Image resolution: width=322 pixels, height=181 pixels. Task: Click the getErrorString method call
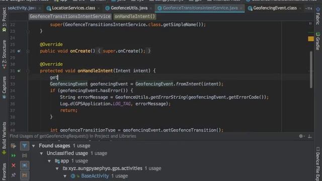click(x=168, y=97)
